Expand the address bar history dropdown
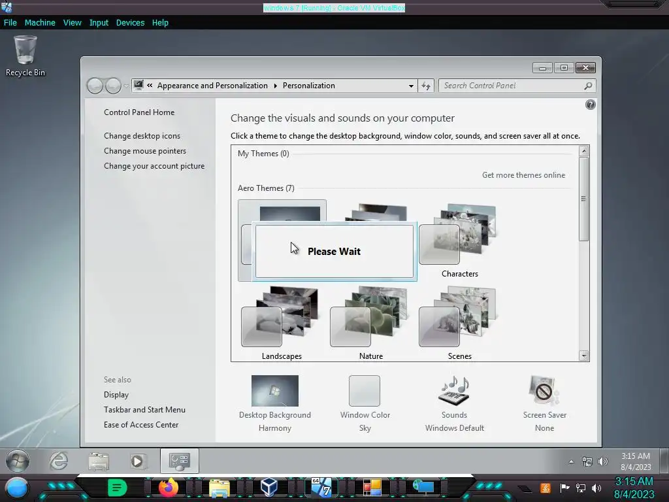 pyautogui.click(x=411, y=86)
